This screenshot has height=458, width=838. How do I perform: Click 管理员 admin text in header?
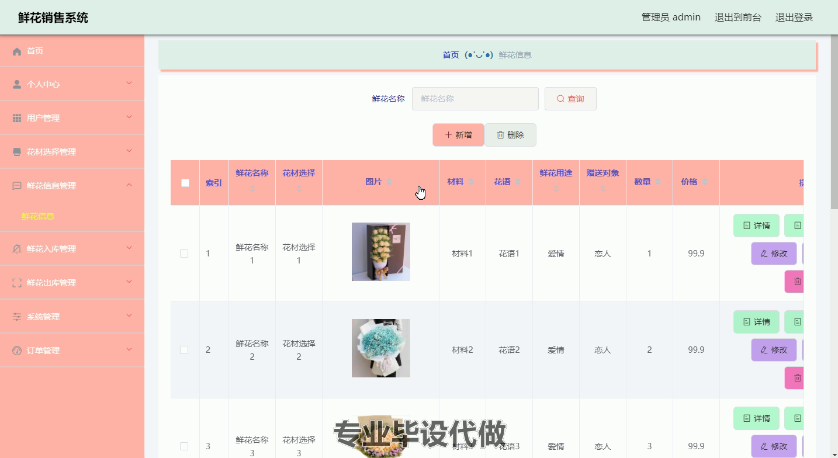671,18
